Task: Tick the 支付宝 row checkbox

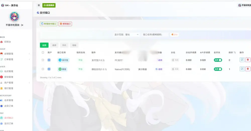Action: coord(43,60)
